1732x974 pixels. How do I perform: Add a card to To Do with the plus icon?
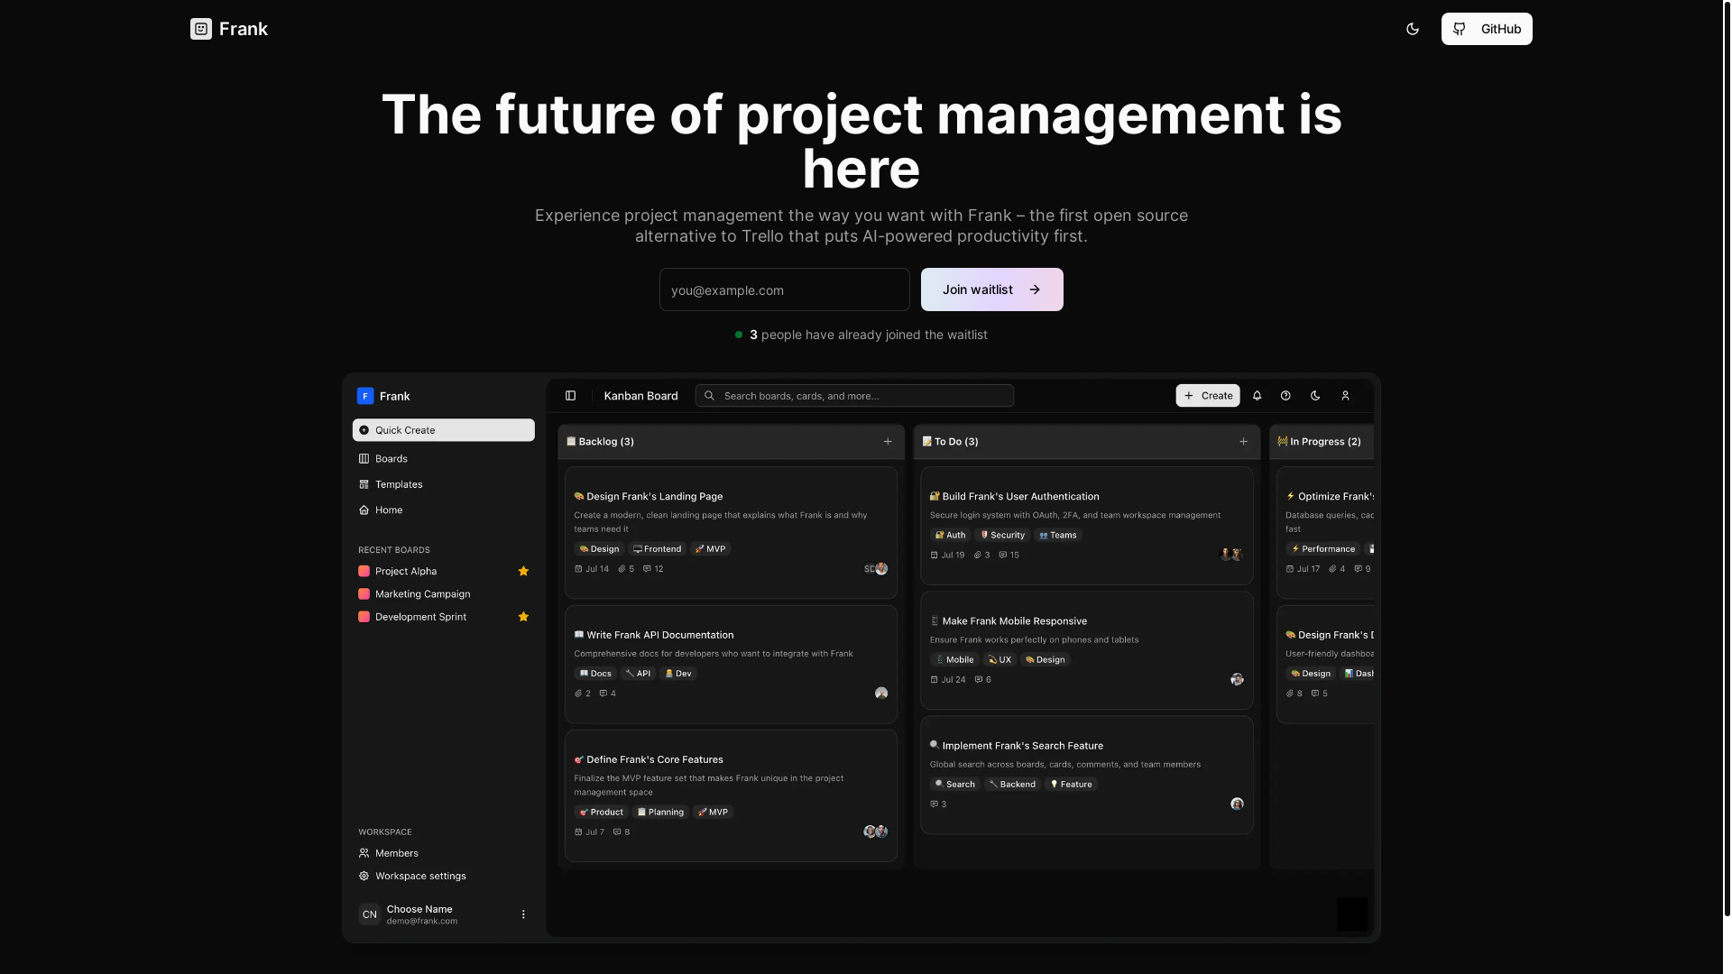point(1243,442)
